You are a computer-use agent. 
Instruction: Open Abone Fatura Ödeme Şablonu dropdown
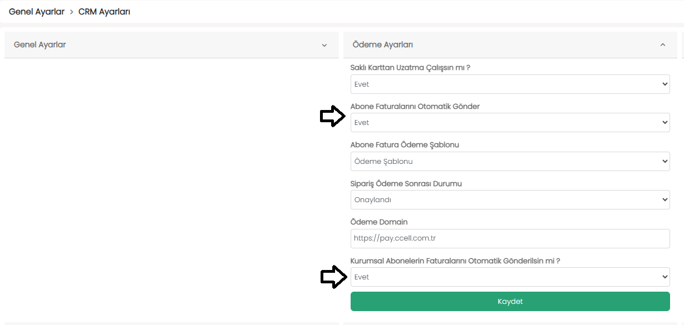(510, 162)
